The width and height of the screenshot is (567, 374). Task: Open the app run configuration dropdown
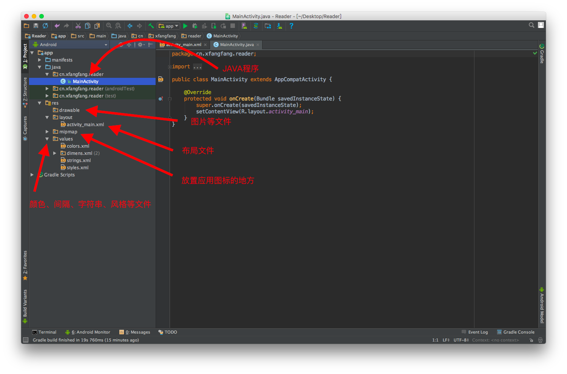coord(168,26)
